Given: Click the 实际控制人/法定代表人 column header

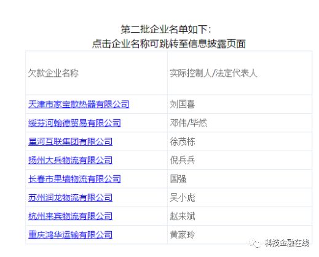Looking at the screenshot, I should tap(213, 73).
